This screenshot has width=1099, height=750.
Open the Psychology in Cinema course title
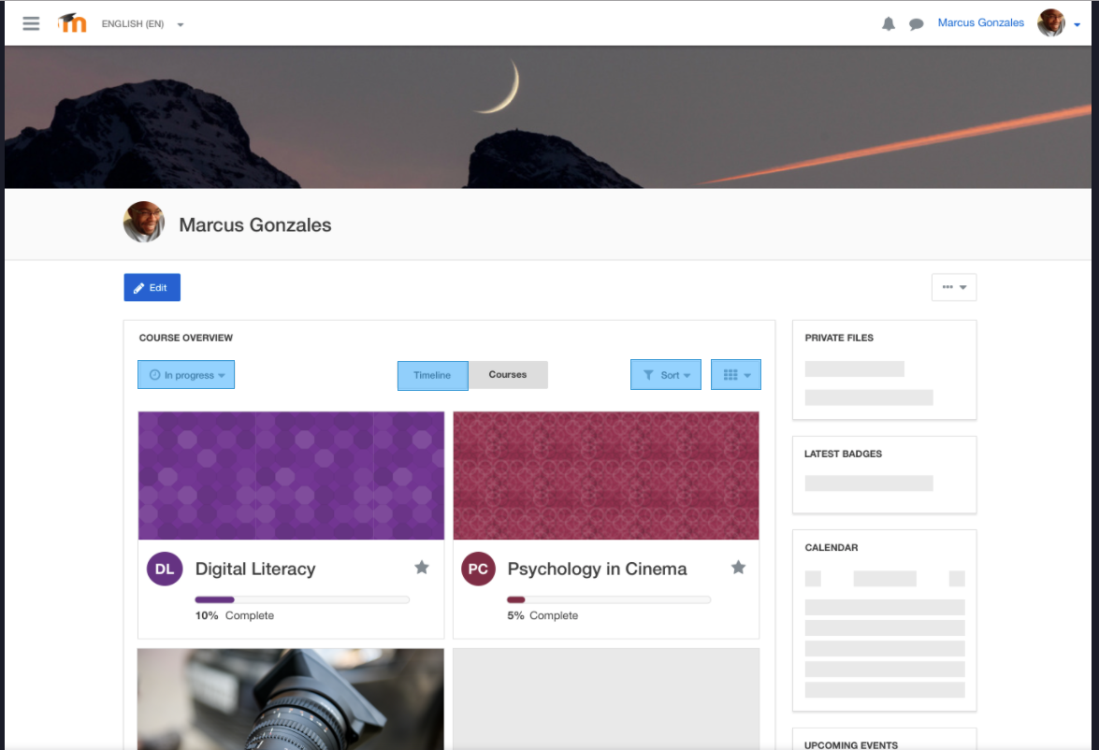pyautogui.click(x=597, y=569)
